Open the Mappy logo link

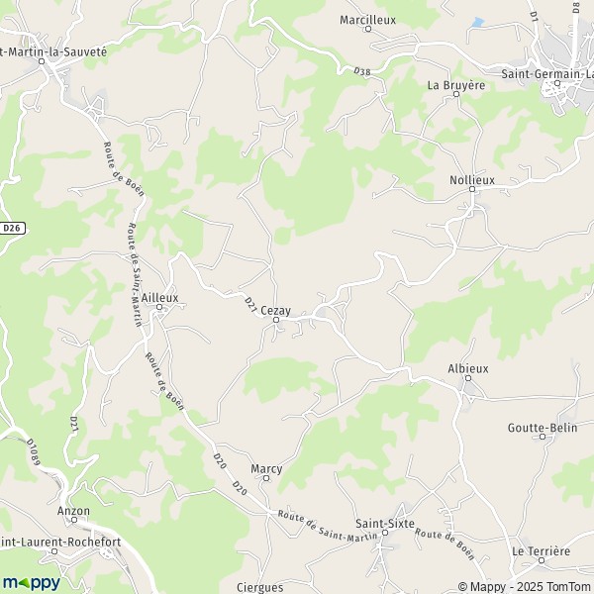pyautogui.click(x=32, y=583)
